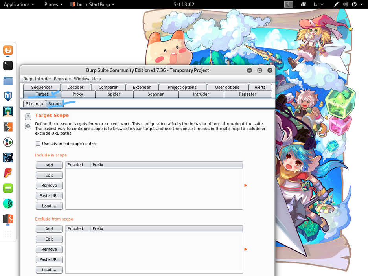
Task: Open the Alerts tab
Action: [x=260, y=87]
